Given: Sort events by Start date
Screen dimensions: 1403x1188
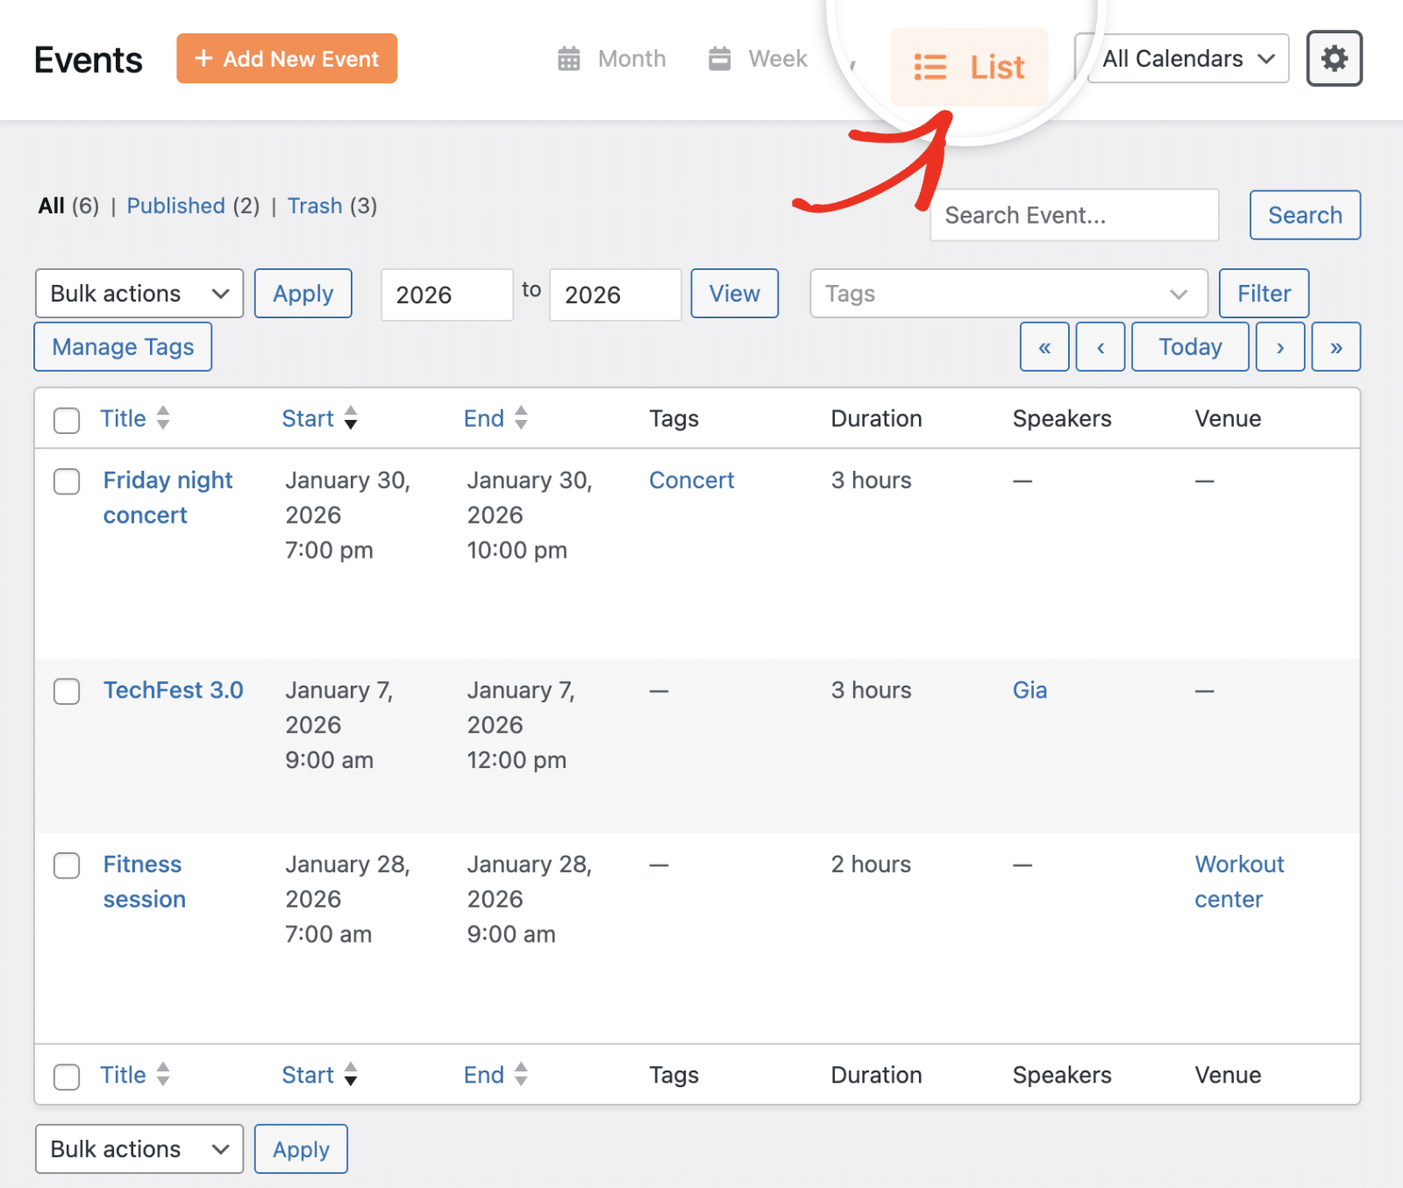Looking at the screenshot, I should pyautogui.click(x=309, y=418).
